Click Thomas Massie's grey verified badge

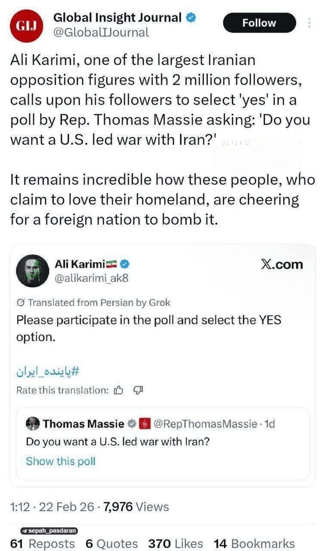pyautogui.click(x=131, y=423)
